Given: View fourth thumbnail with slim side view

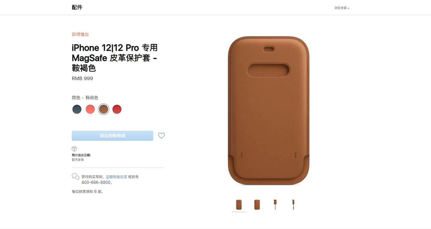Looking at the screenshot, I should coord(293,205).
